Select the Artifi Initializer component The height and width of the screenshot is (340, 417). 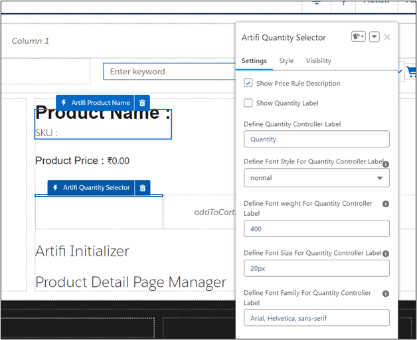click(x=82, y=251)
